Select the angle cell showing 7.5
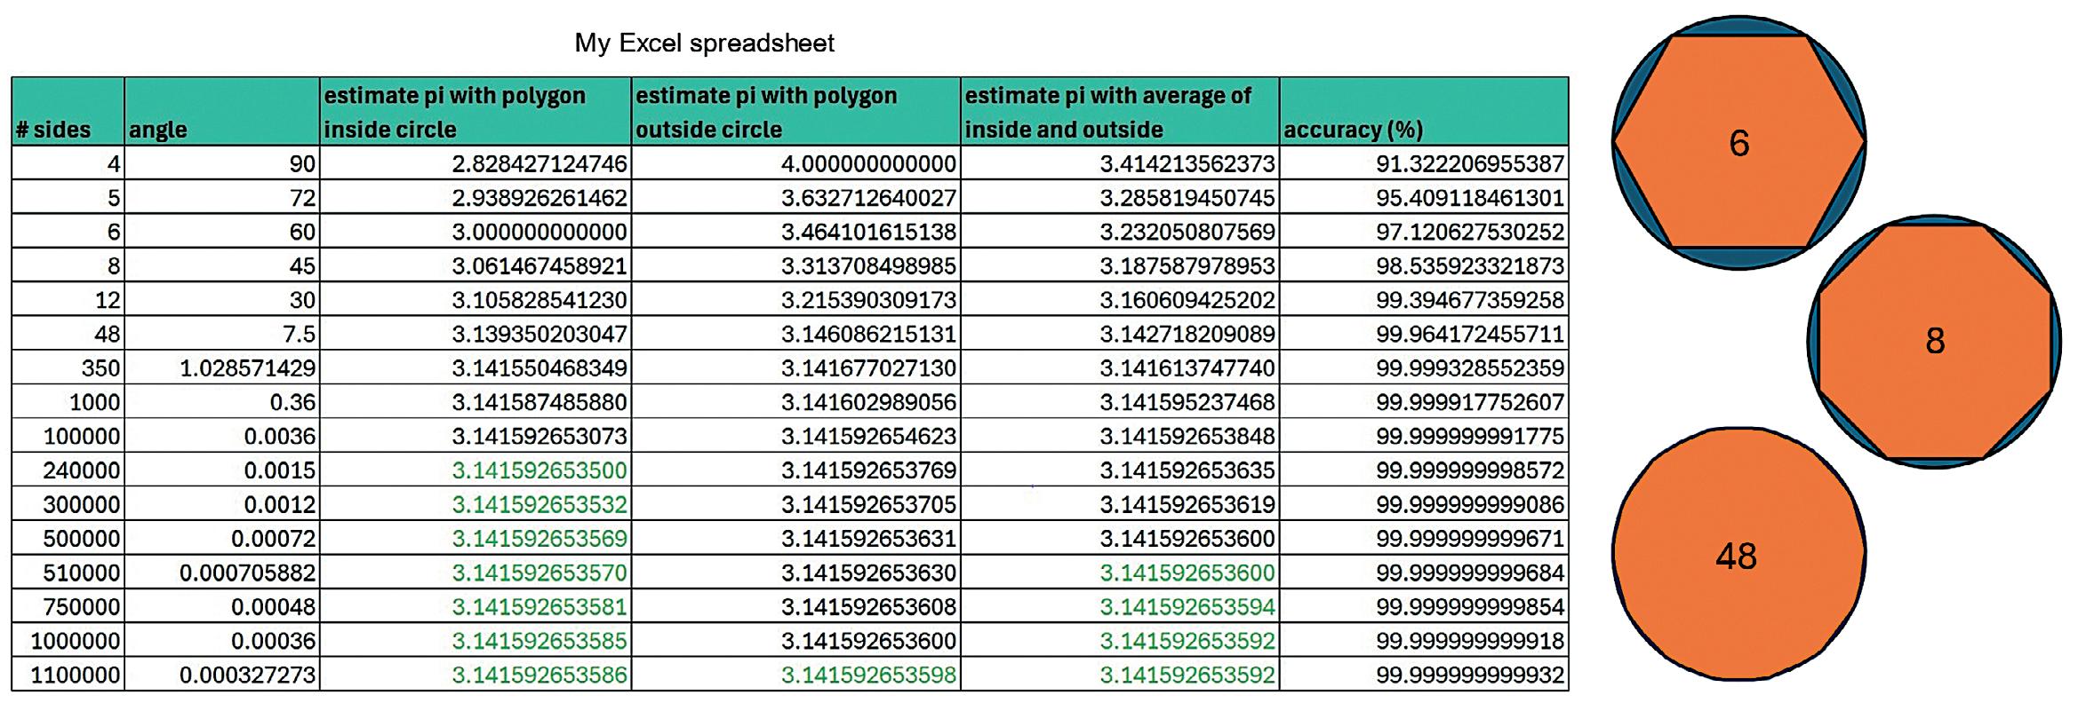Viewport: 2078px width, 711px height. coord(222,334)
